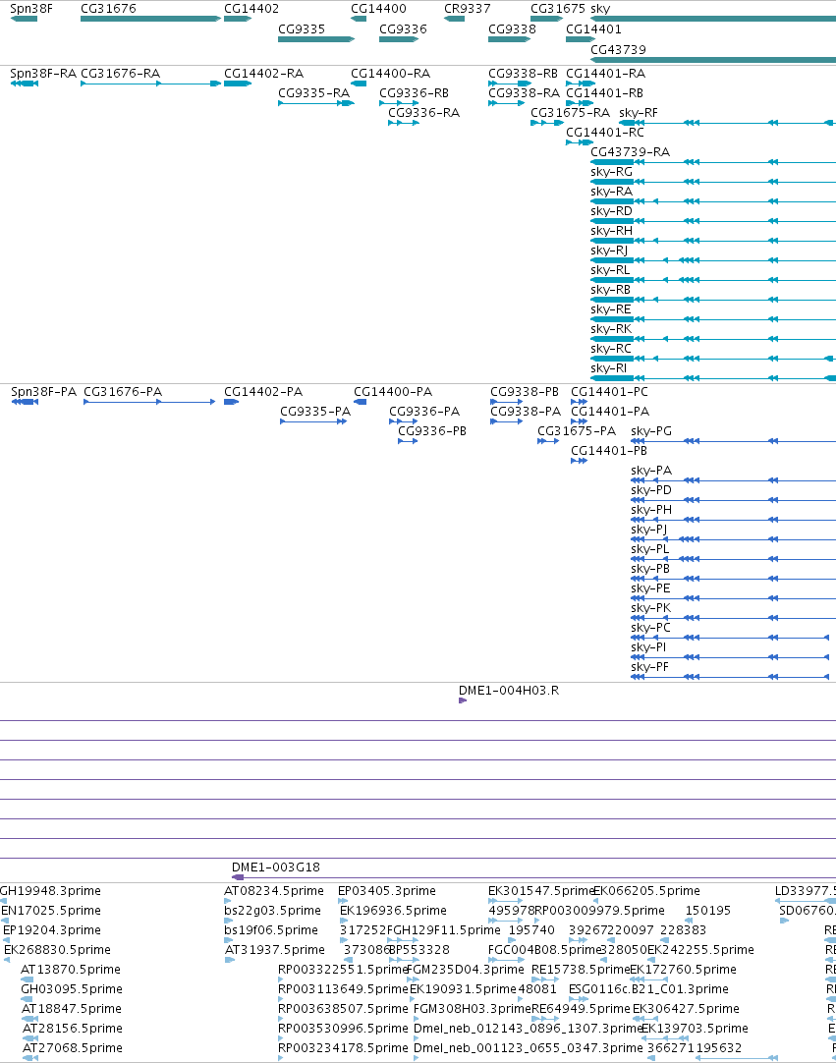
Task: Select the AT27068.5prime EST label
Action: click(x=73, y=1048)
